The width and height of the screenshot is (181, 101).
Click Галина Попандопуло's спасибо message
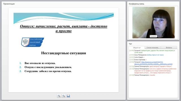tap(142, 75)
